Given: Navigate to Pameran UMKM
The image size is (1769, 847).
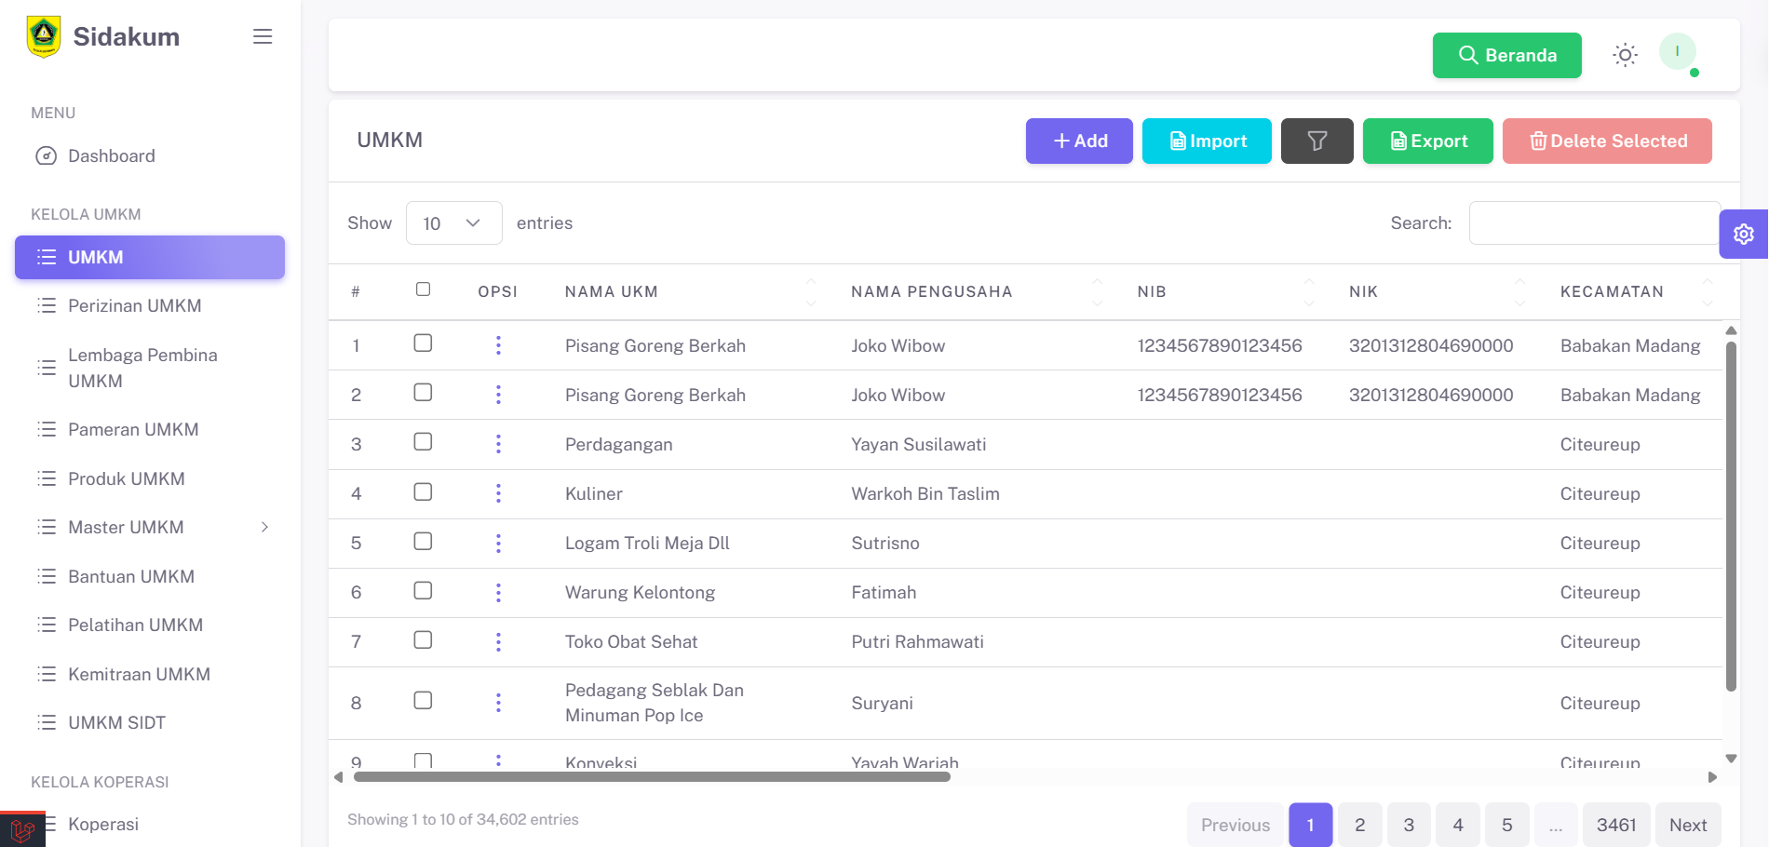Looking at the screenshot, I should pos(150,429).
